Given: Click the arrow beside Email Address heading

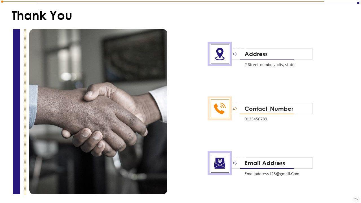Looking at the screenshot, I should pyautogui.click(x=235, y=163).
